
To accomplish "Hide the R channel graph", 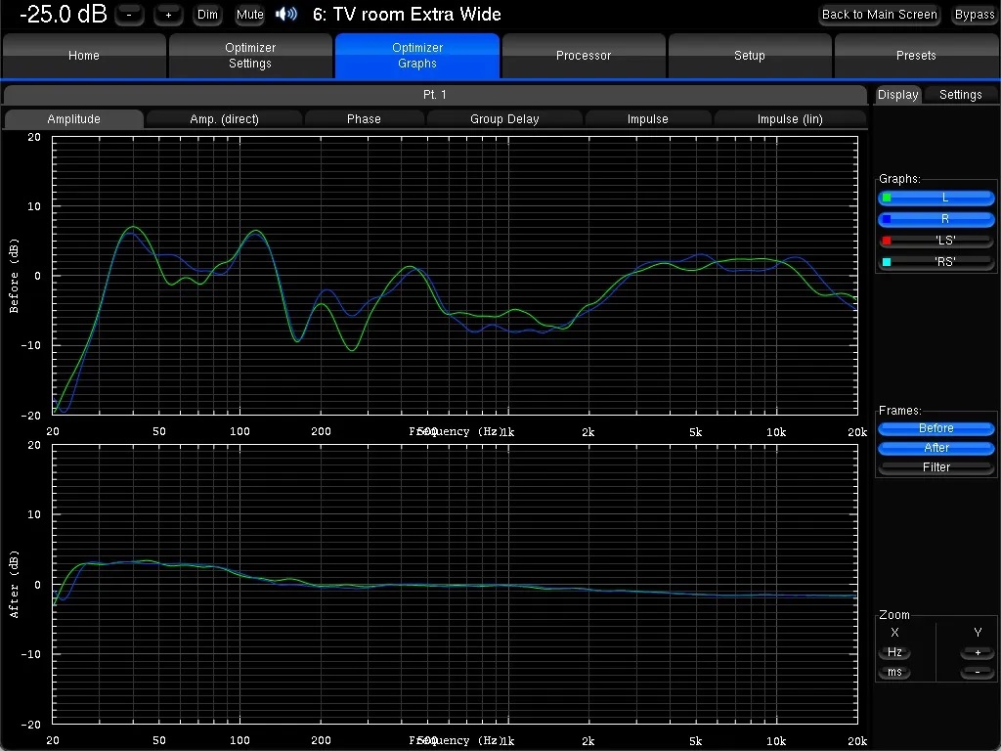I will point(936,219).
